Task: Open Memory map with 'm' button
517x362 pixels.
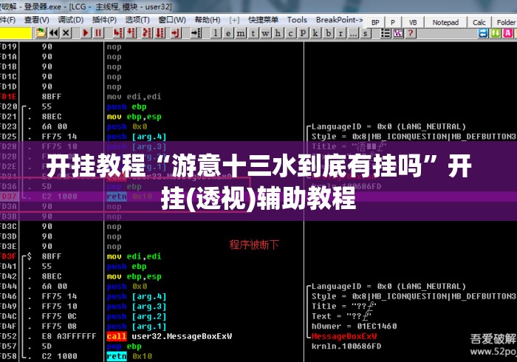Action: [x=241, y=33]
